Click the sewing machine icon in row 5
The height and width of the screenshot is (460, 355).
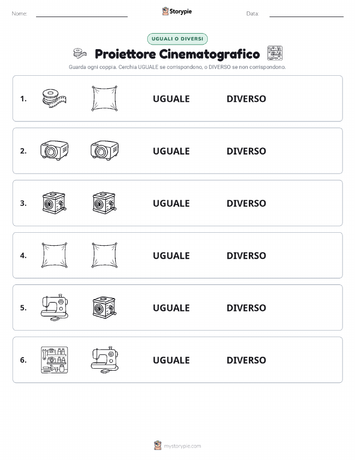[54, 308]
